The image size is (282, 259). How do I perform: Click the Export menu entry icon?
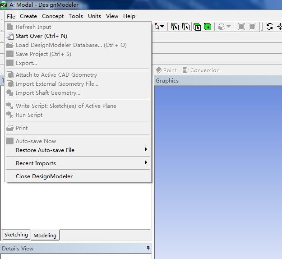click(10, 63)
